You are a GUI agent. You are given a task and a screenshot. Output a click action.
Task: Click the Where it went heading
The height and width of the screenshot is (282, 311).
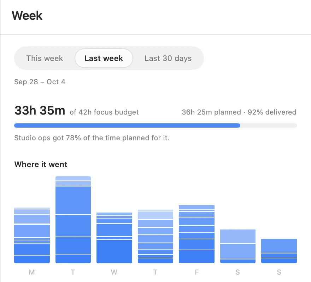tap(41, 165)
